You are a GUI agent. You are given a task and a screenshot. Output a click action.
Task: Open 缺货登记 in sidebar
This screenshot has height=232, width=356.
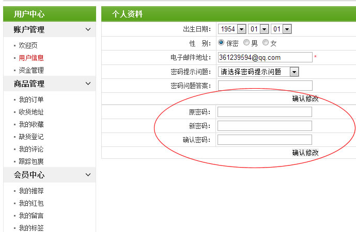[32, 137]
